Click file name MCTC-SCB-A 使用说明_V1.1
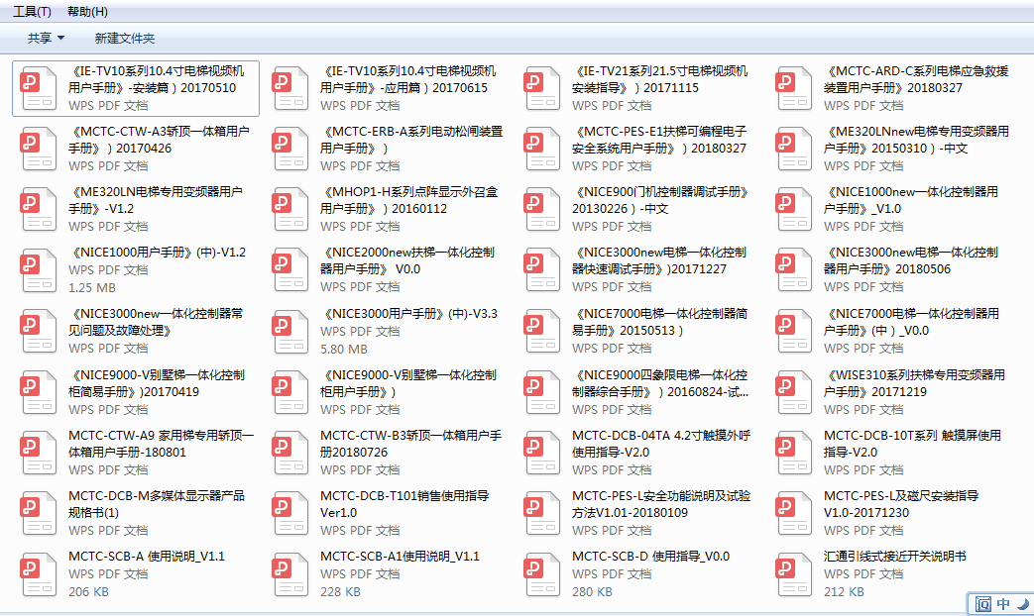Image resolution: width=1034 pixels, height=616 pixels. pos(147,556)
